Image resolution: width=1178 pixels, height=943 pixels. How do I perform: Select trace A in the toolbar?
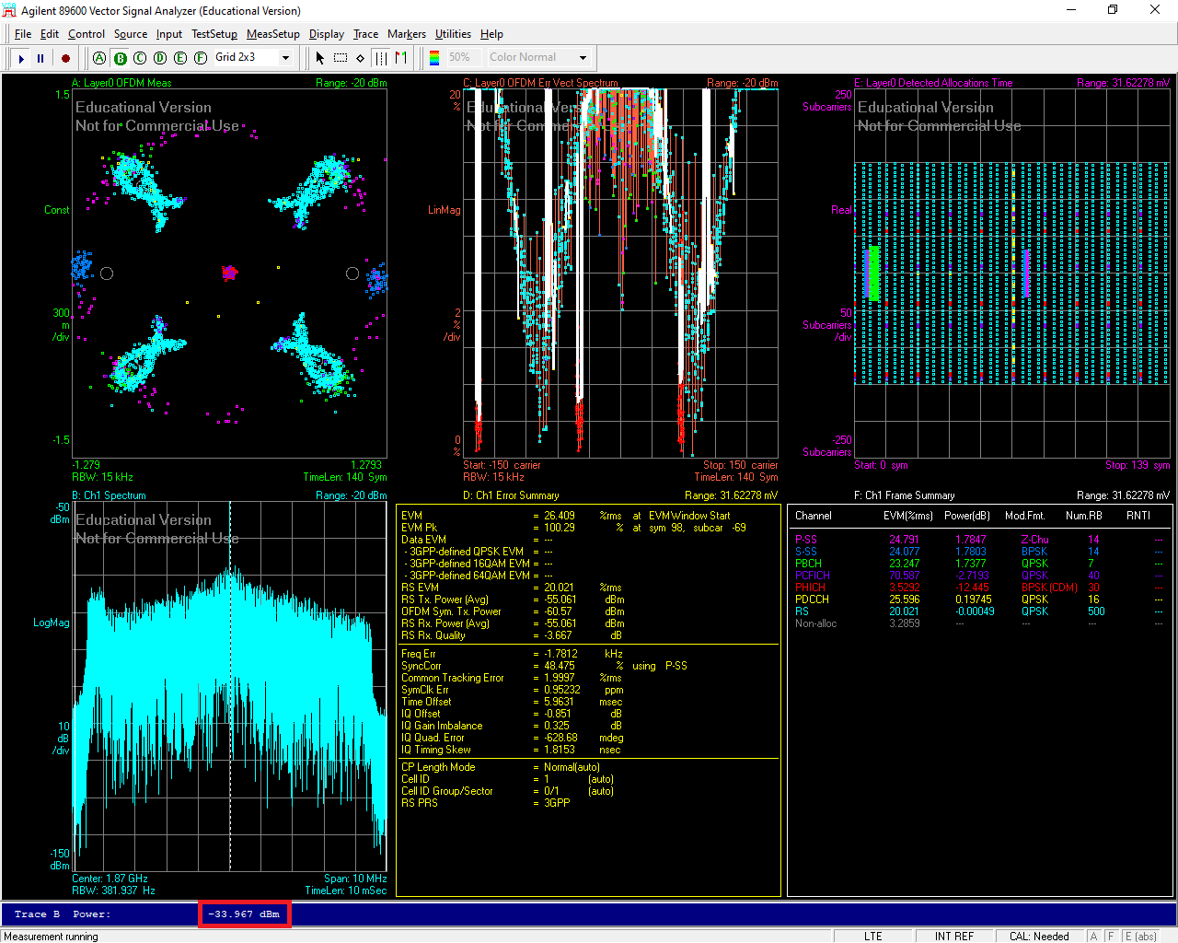[x=99, y=58]
